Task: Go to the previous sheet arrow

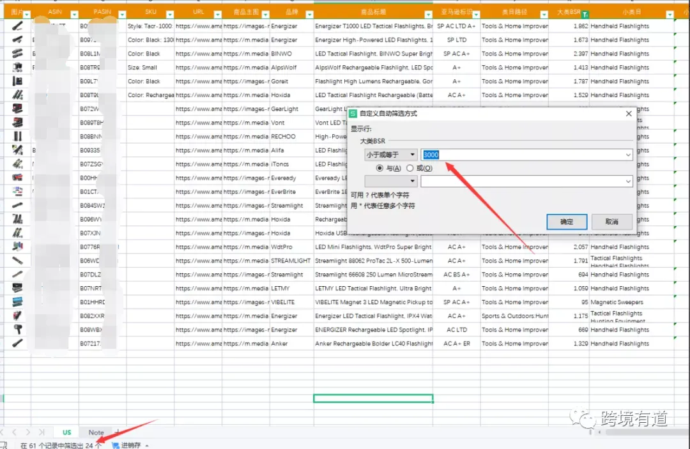Action: 14,432
